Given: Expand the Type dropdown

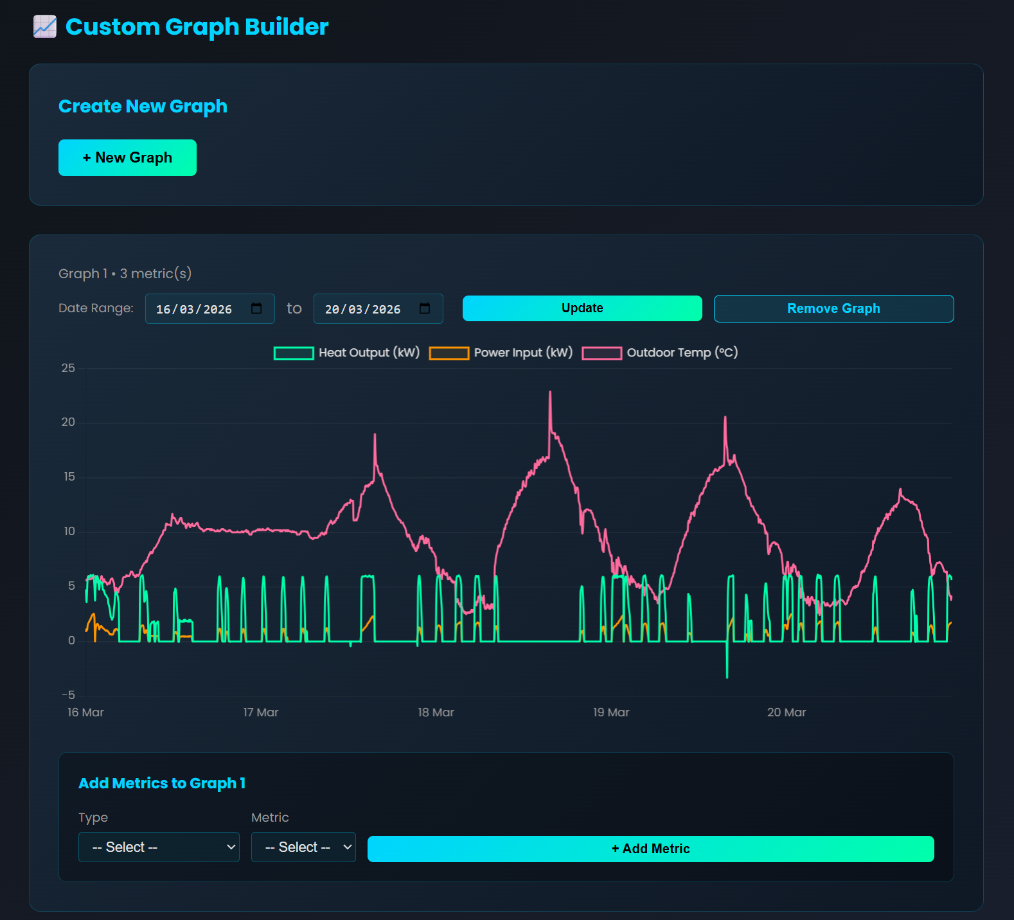Looking at the screenshot, I should coord(159,847).
